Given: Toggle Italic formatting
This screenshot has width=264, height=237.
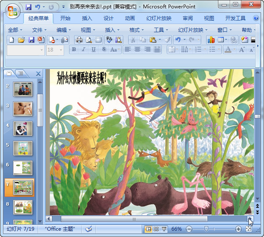Looking at the screenshot, I should [83, 49].
